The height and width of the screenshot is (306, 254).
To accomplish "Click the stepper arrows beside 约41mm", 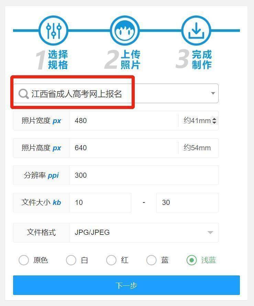I will pyautogui.click(x=214, y=121).
